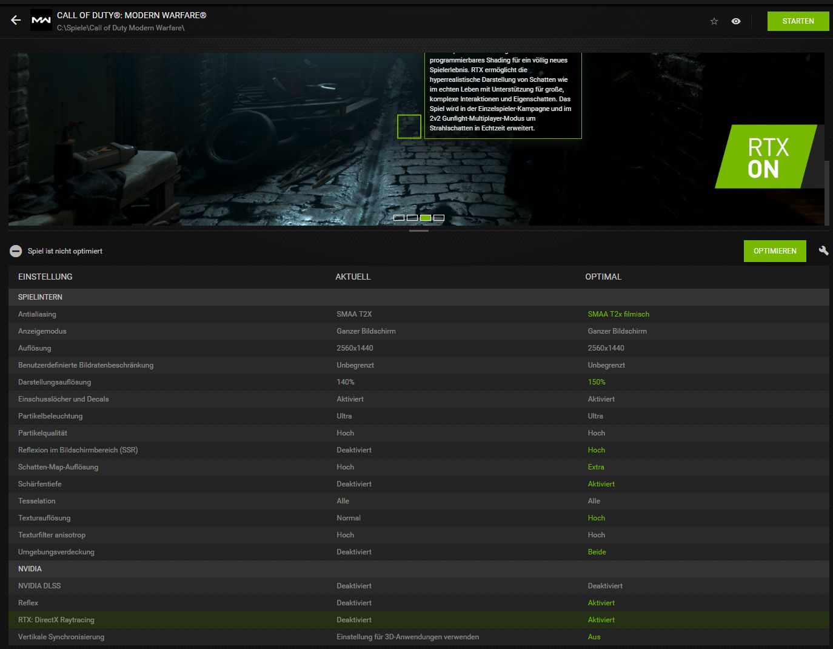
Task: Click the collapse handle below the screenshot
Action: 419,230
